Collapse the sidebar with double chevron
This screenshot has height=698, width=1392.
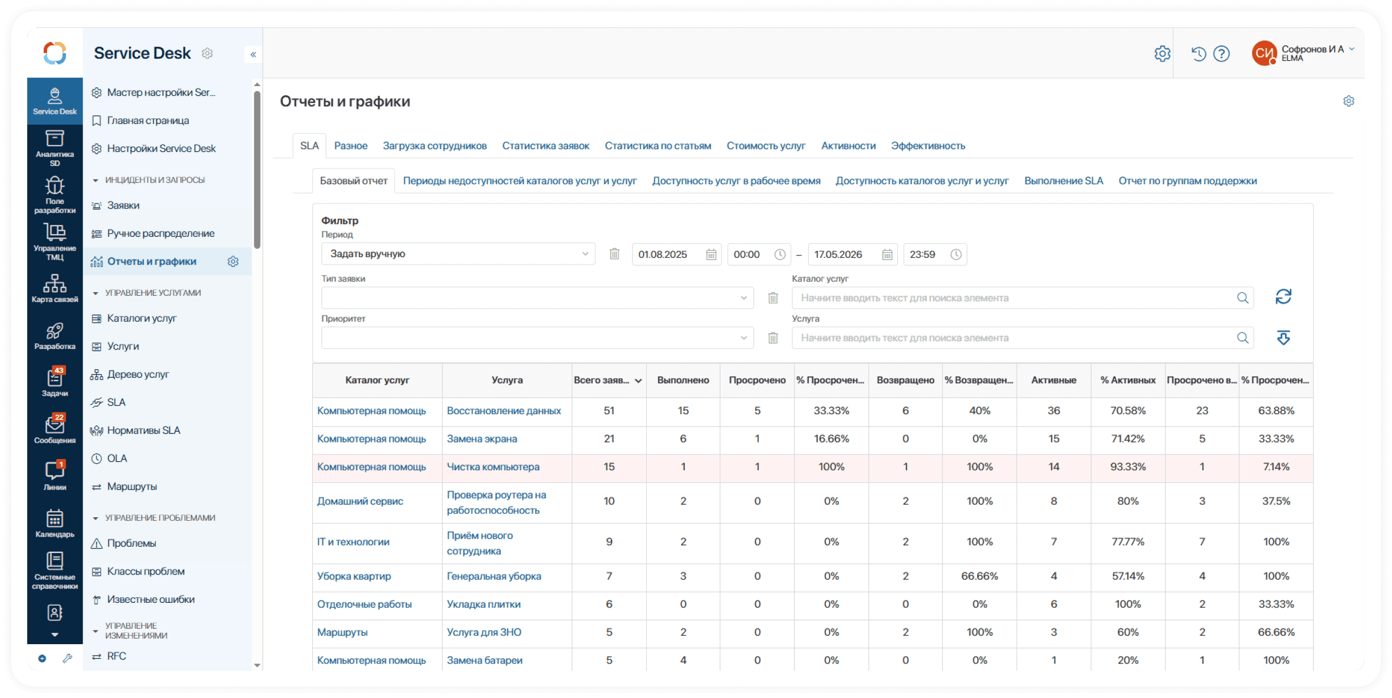pos(253,54)
